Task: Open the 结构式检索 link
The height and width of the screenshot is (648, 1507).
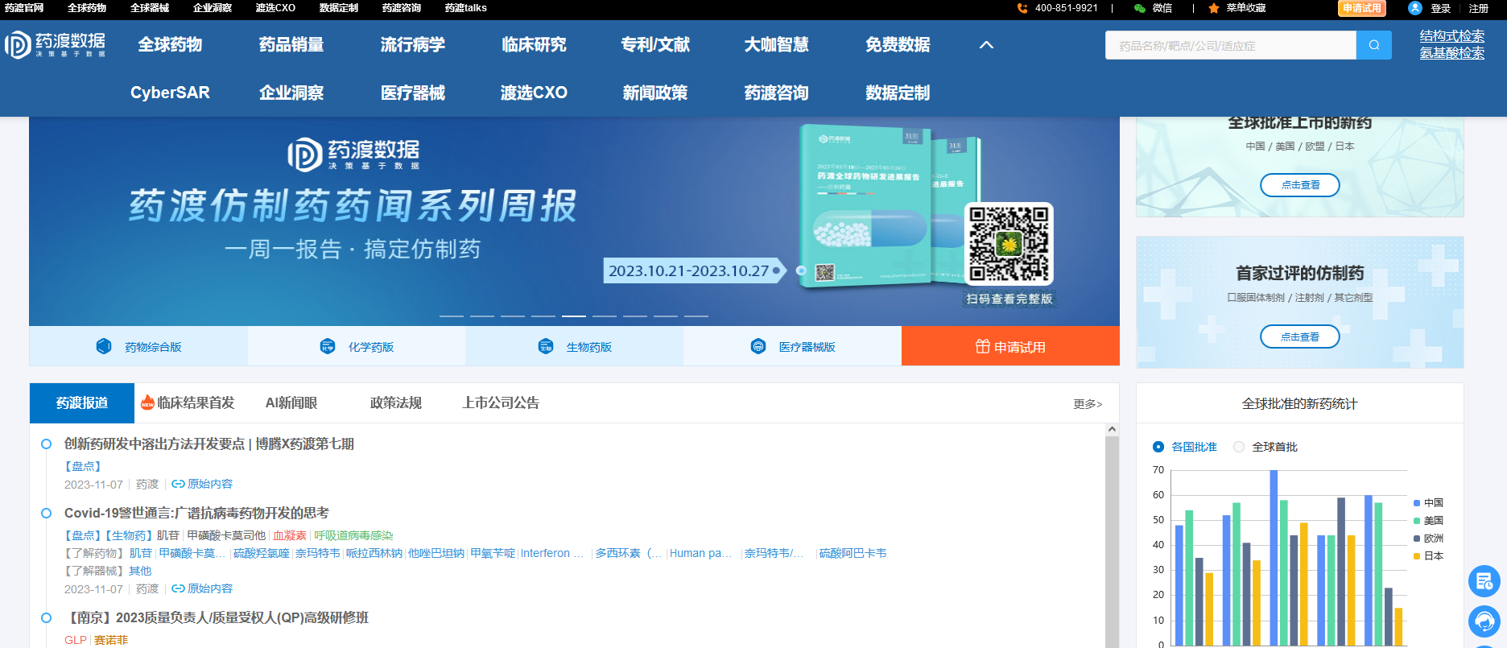Action: pyautogui.click(x=1452, y=36)
